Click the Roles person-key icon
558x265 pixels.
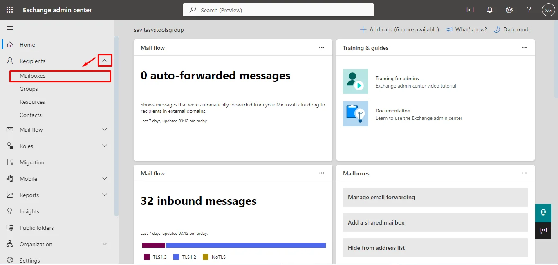(10, 146)
